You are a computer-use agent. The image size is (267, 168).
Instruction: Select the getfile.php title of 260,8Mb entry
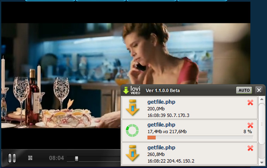click(x=161, y=148)
